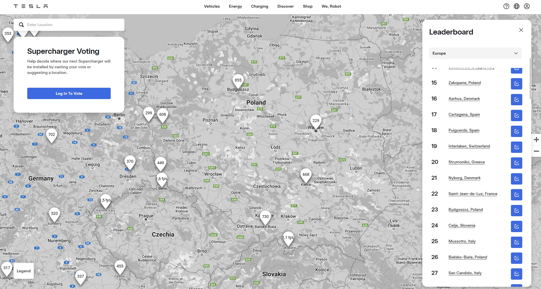541x289 pixels.
Task: Open the account profile icon
Action: pyautogui.click(x=527, y=6)
